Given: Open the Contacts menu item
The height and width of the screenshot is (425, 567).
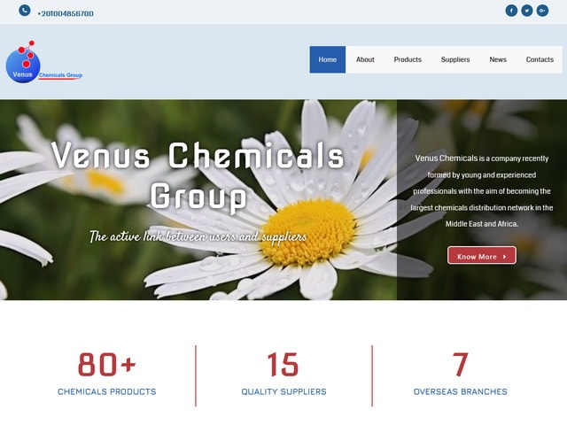Looking at the screenshot, I should tap(540, 59).
